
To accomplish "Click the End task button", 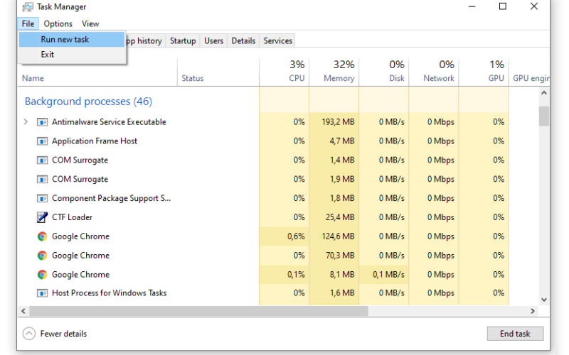I will point(515,334).
